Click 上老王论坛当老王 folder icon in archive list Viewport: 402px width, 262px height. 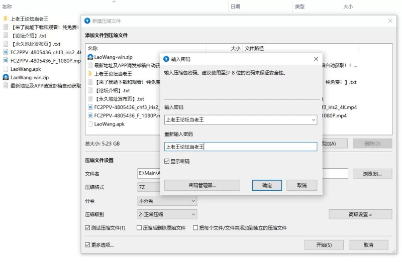point(90,74)
